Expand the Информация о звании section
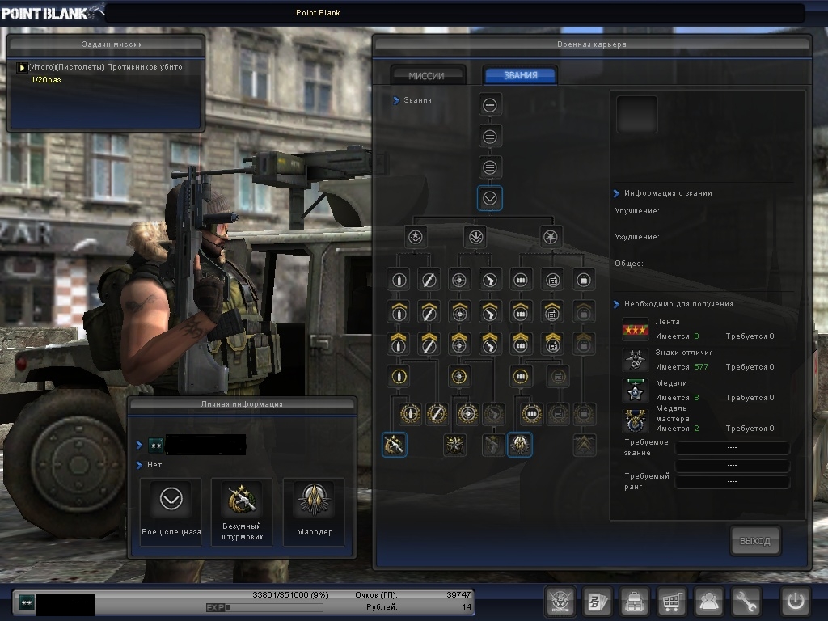Screen dimensions: 828x621 click(617, 193)
